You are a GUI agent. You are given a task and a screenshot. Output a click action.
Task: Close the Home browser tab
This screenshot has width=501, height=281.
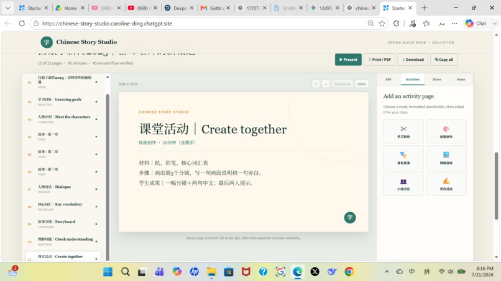point(83,8)
